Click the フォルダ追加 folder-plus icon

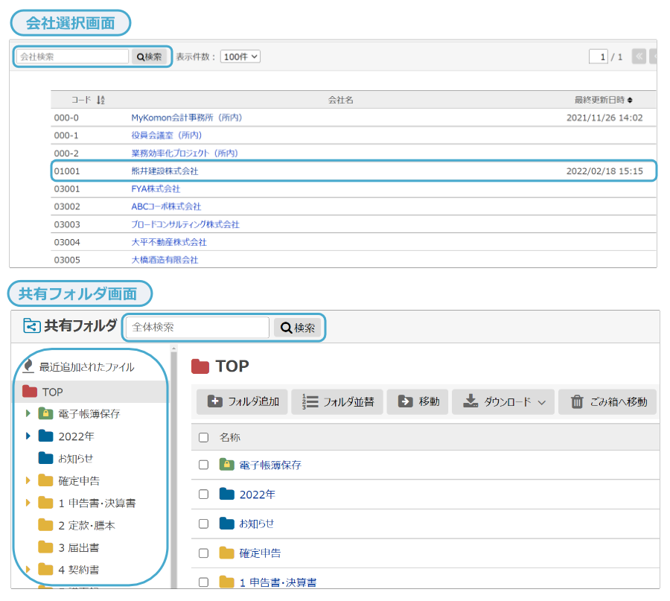coord(214,401)
